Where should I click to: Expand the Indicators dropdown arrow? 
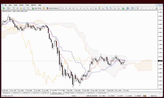pos(125,8)
